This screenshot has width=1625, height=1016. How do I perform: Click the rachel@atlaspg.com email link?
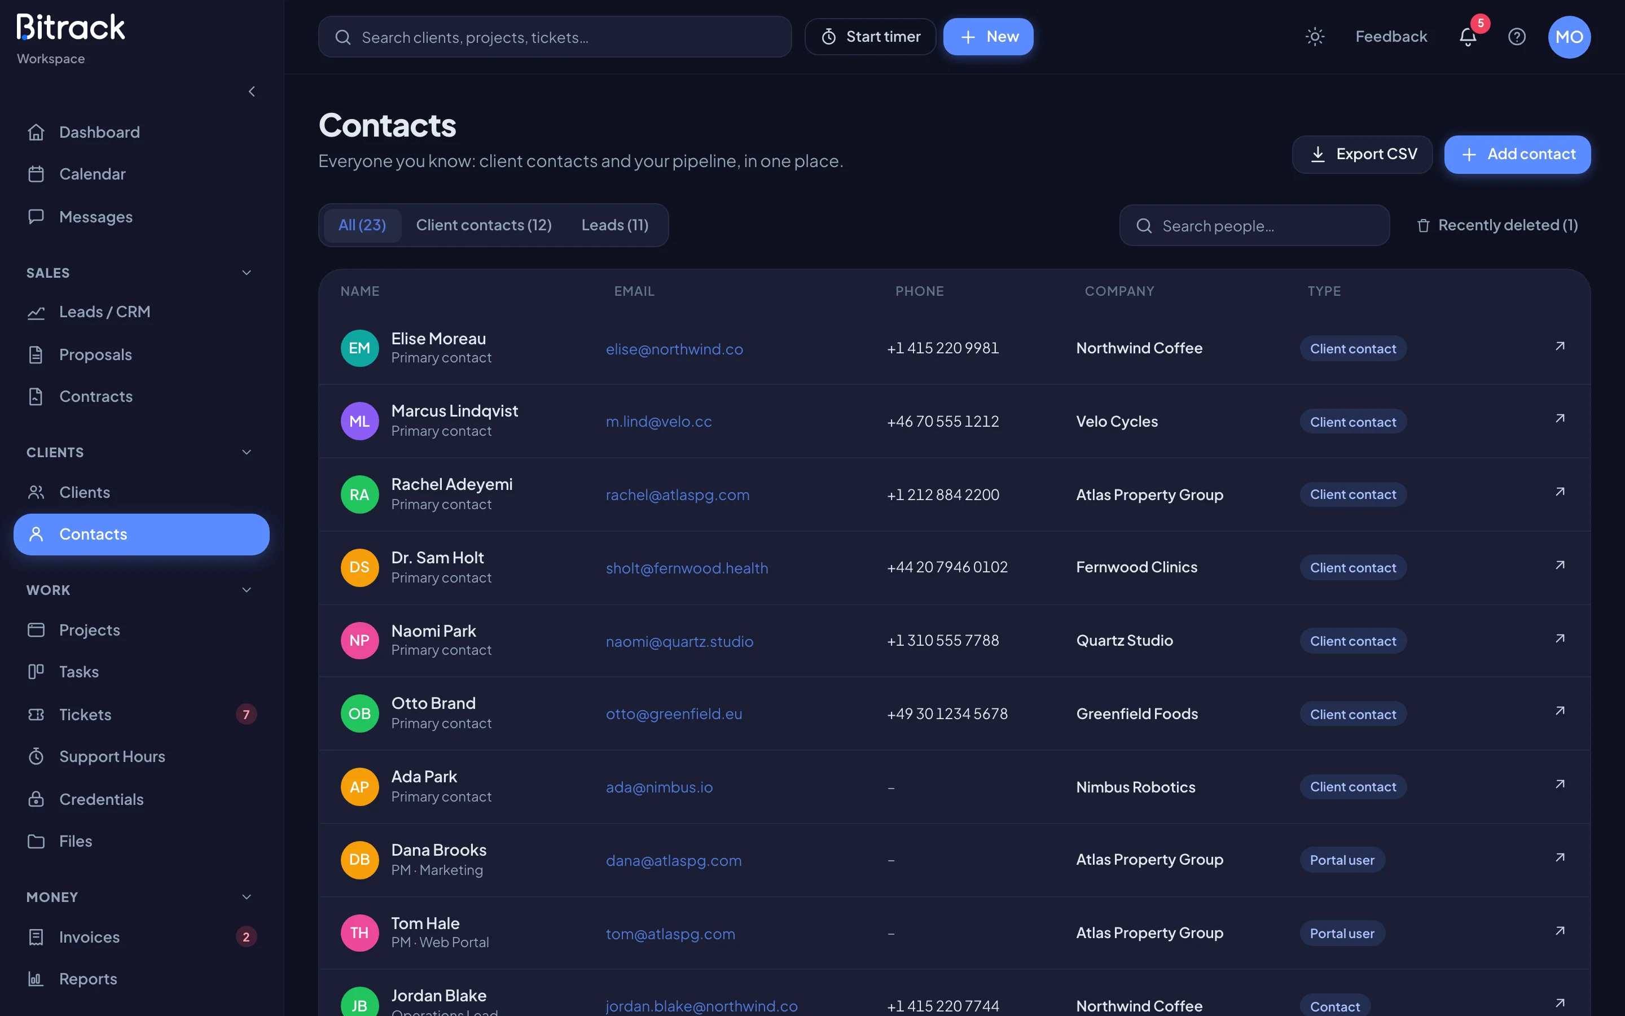coord(677,495)
